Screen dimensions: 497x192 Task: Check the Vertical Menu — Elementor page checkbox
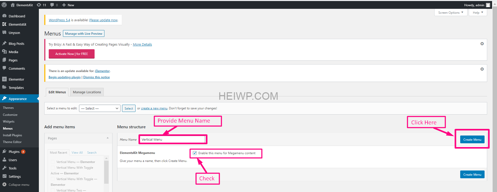point(53,162)
